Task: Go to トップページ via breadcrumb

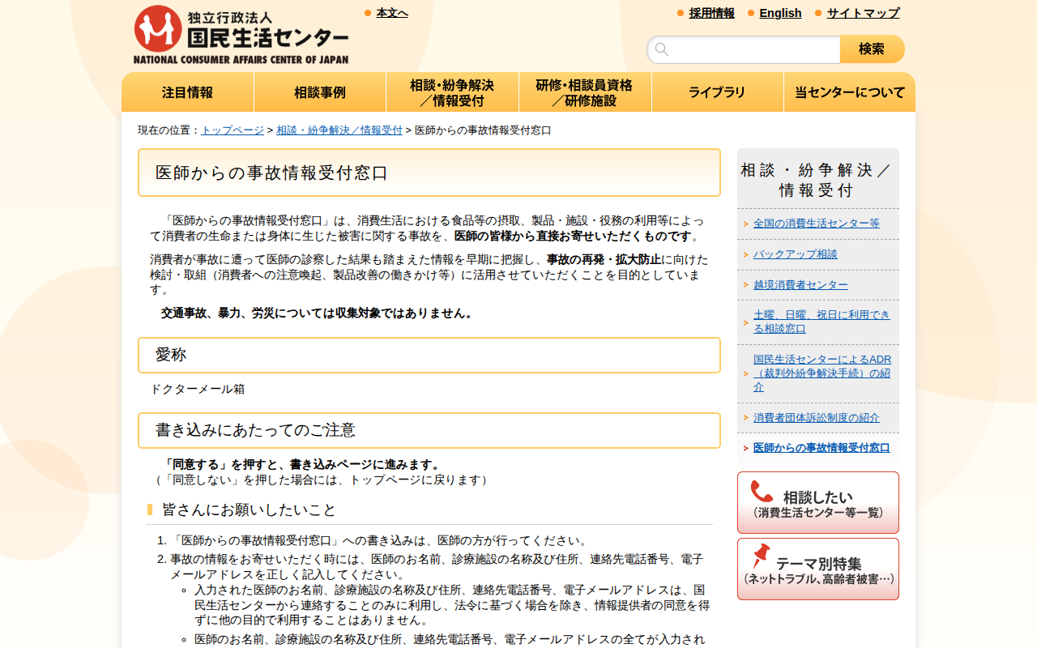Action: 233,130
